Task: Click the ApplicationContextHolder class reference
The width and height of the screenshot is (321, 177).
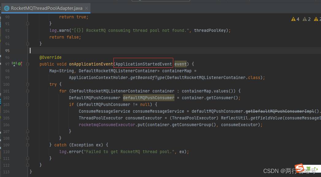Action: pos(98,78)
